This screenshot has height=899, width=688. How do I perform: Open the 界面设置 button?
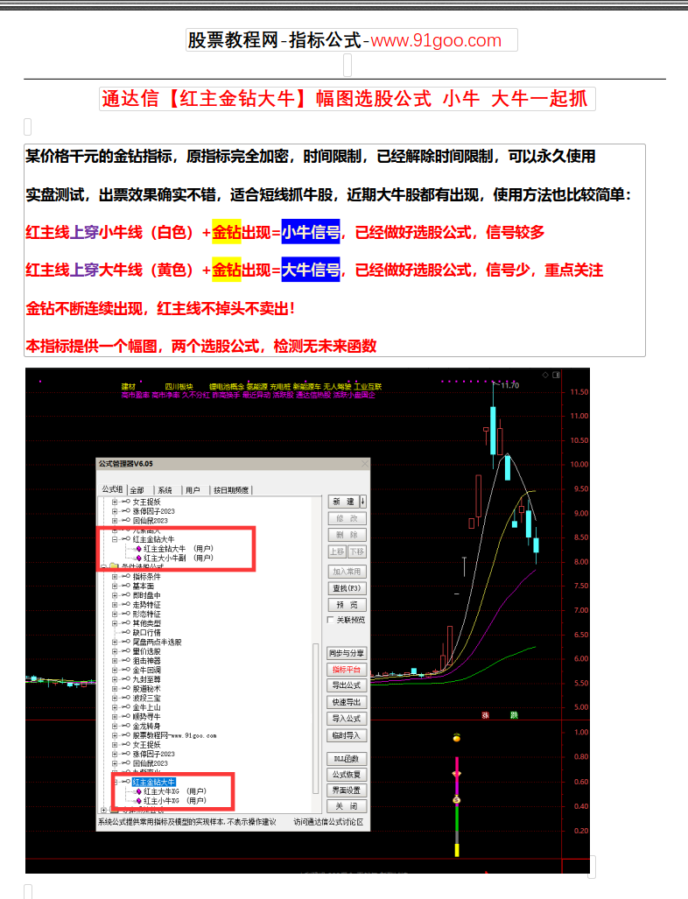coord(347,790)
